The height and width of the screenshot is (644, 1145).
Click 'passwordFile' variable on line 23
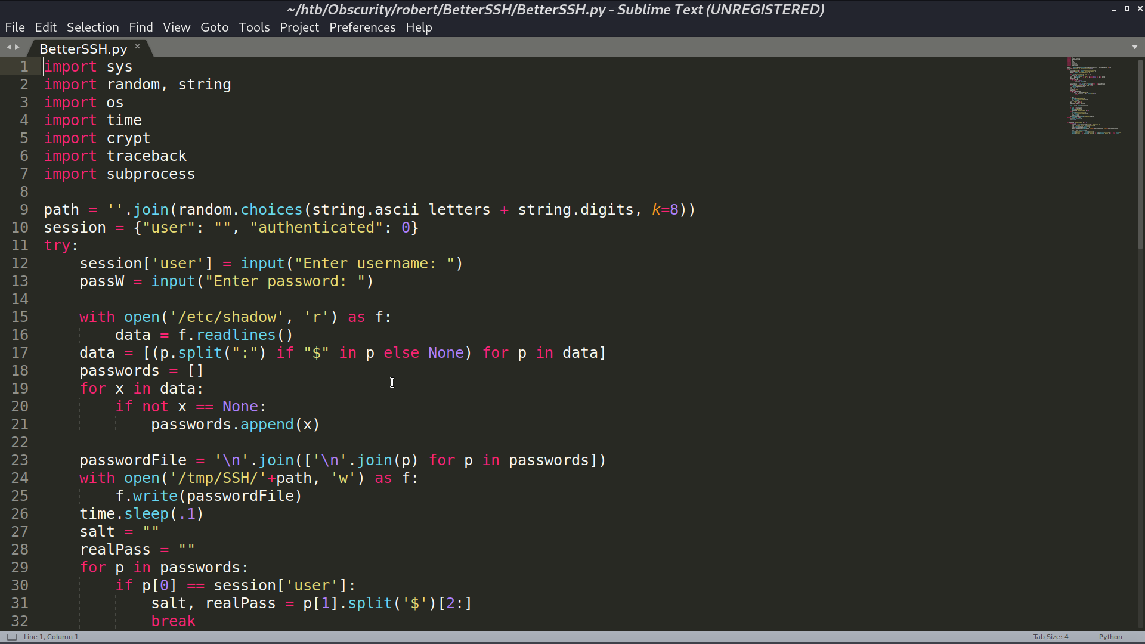(x=133, y=460)
